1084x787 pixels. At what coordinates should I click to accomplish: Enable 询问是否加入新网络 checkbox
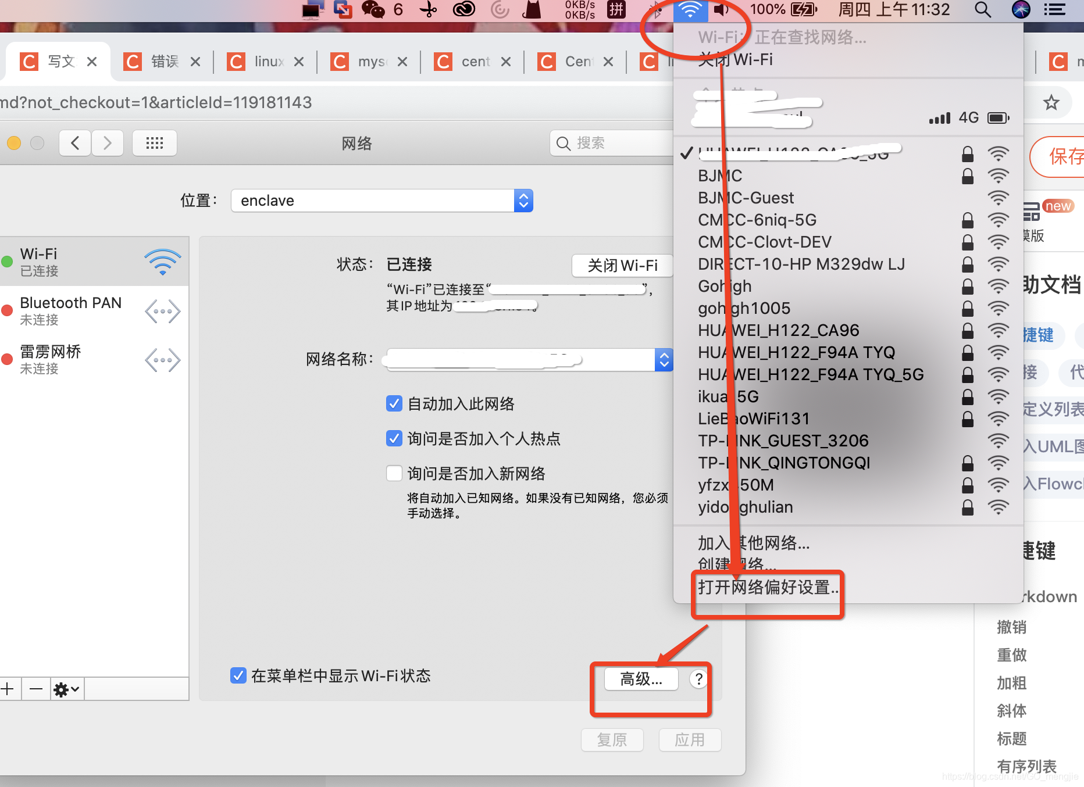coord(394,473)
